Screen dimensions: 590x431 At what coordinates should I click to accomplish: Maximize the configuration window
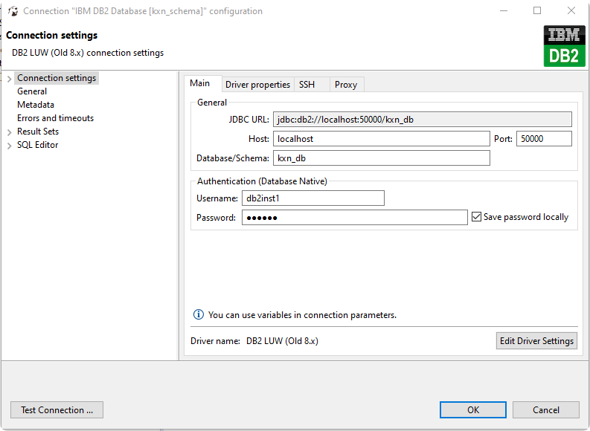(537, 10)
